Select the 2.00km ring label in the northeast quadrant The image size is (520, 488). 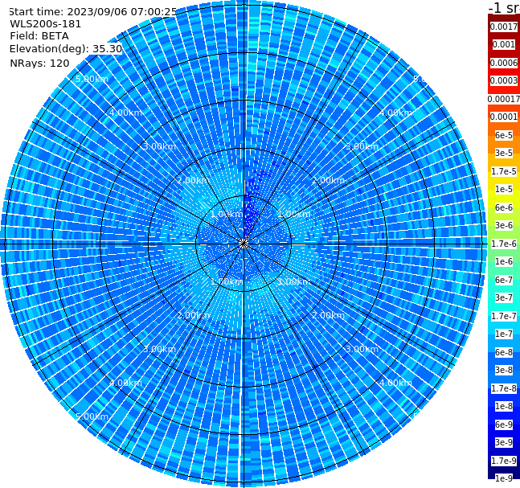tap(328, 180)
